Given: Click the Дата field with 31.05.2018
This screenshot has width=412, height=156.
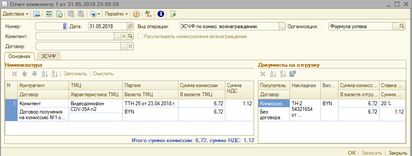Looking at the screenshot, I should (108, 26).
